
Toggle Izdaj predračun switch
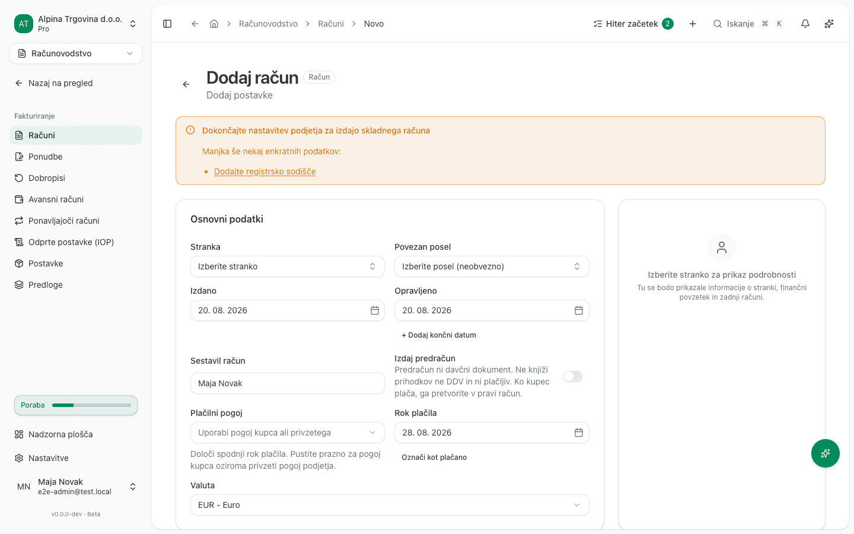(573, 376)
